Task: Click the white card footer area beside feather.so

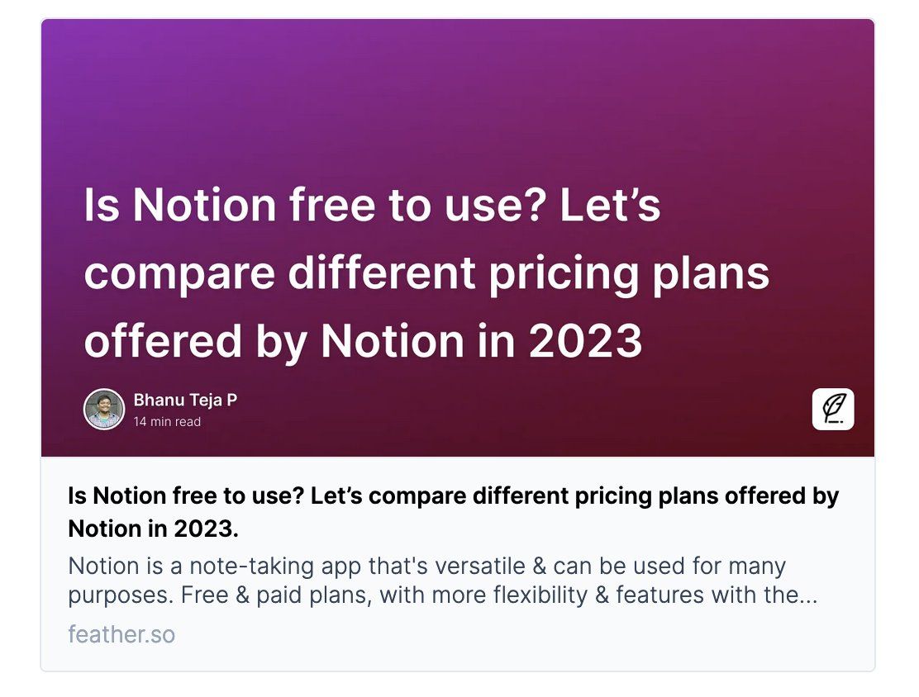Action: click(x=521, y=636)
